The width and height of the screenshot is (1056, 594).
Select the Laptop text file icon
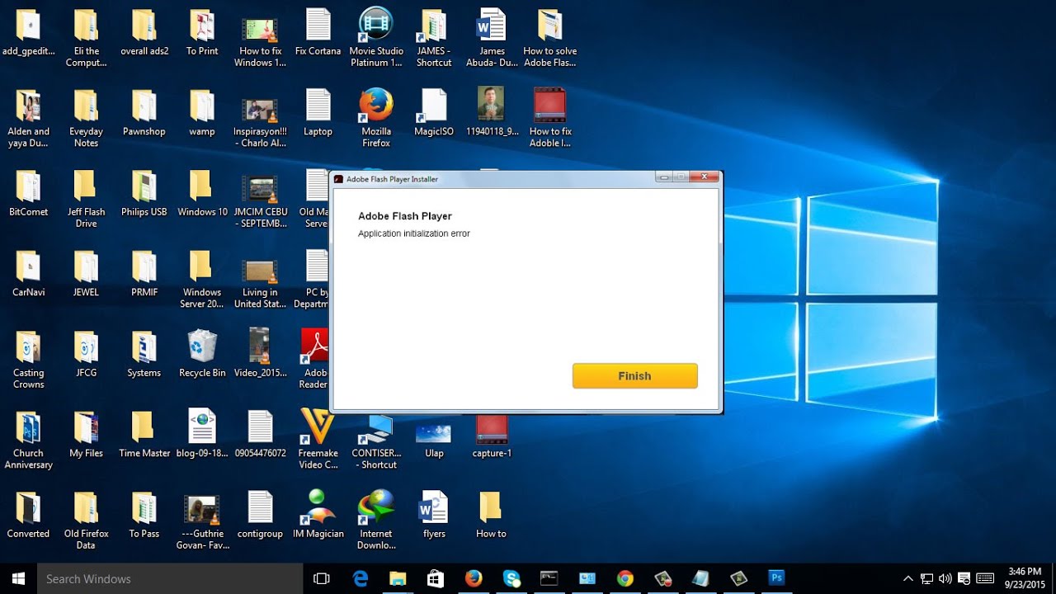point(318,112)
